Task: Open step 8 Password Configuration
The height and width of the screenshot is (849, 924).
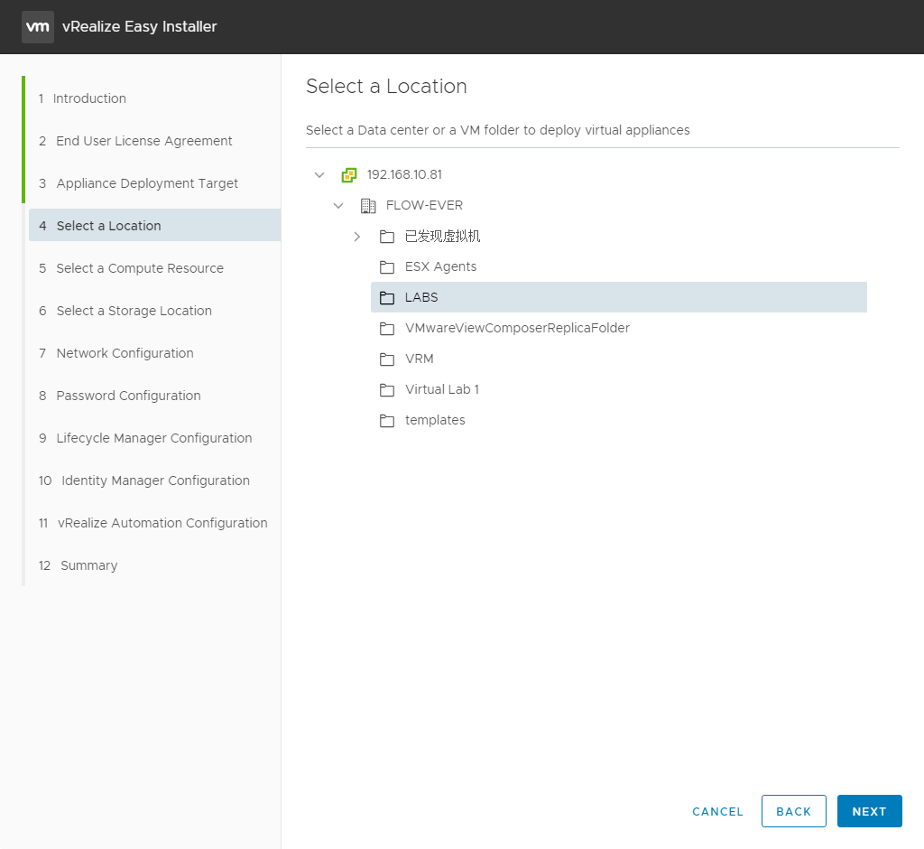Action: [x=120, y=396]
